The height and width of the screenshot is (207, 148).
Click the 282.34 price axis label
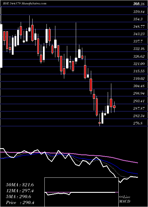tap(139, 116)
